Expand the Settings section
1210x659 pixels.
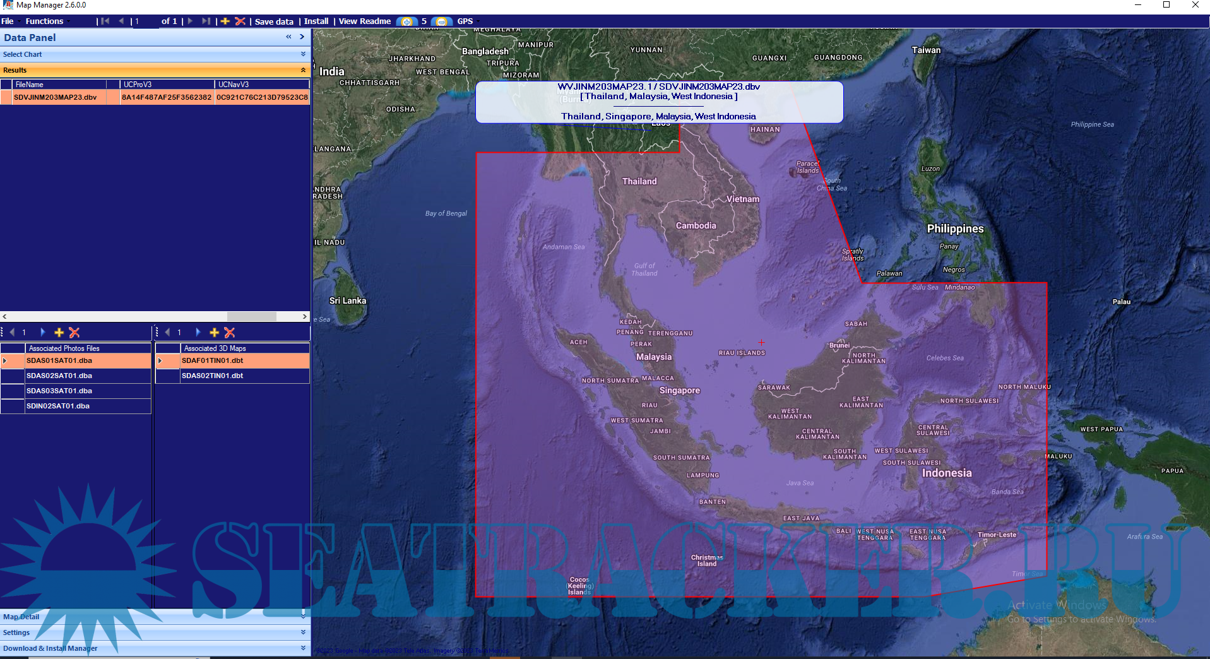point(303,632)
